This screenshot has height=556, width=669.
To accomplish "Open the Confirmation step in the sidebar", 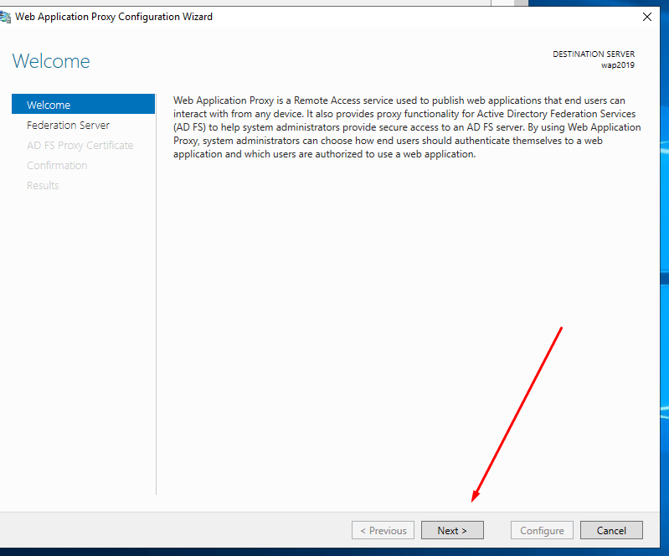I will coord(57,165).
